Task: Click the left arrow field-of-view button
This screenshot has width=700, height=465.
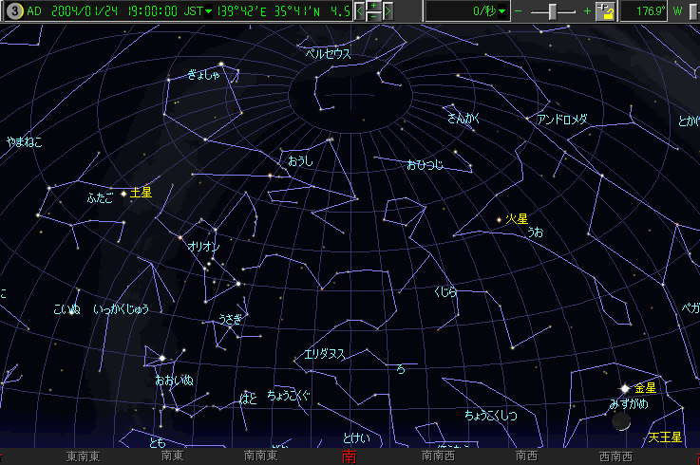Action: [361, 11]
